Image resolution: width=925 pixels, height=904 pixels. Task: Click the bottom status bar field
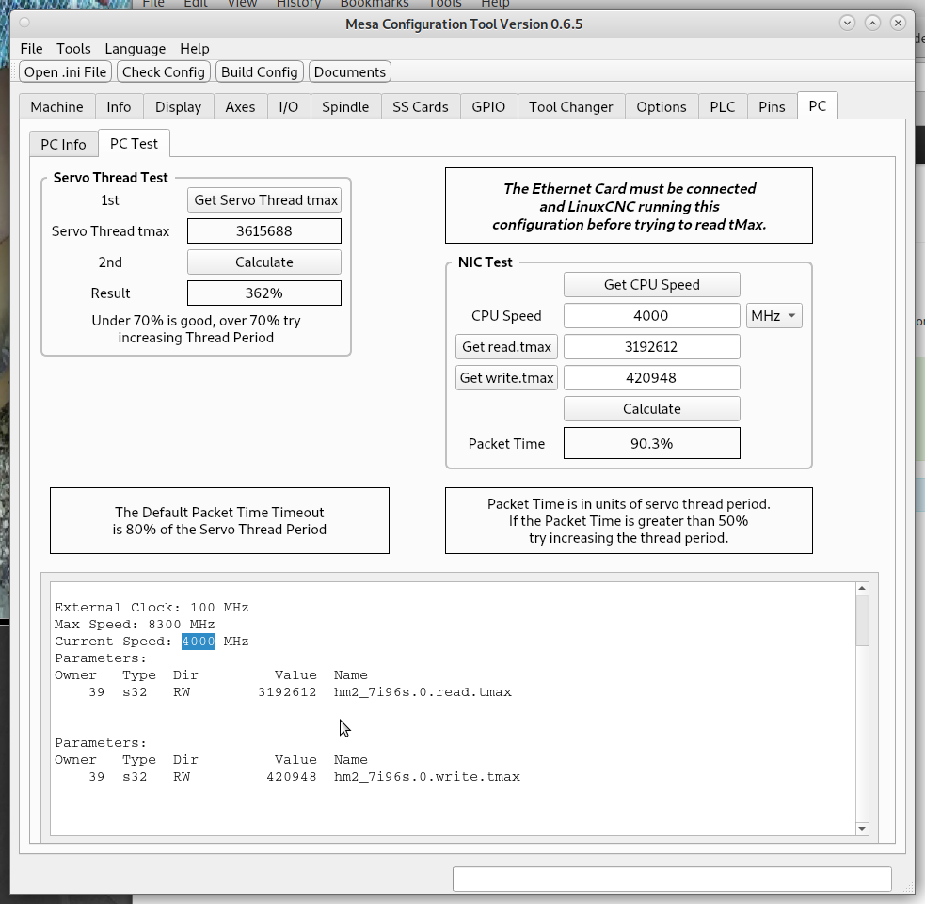672,880
